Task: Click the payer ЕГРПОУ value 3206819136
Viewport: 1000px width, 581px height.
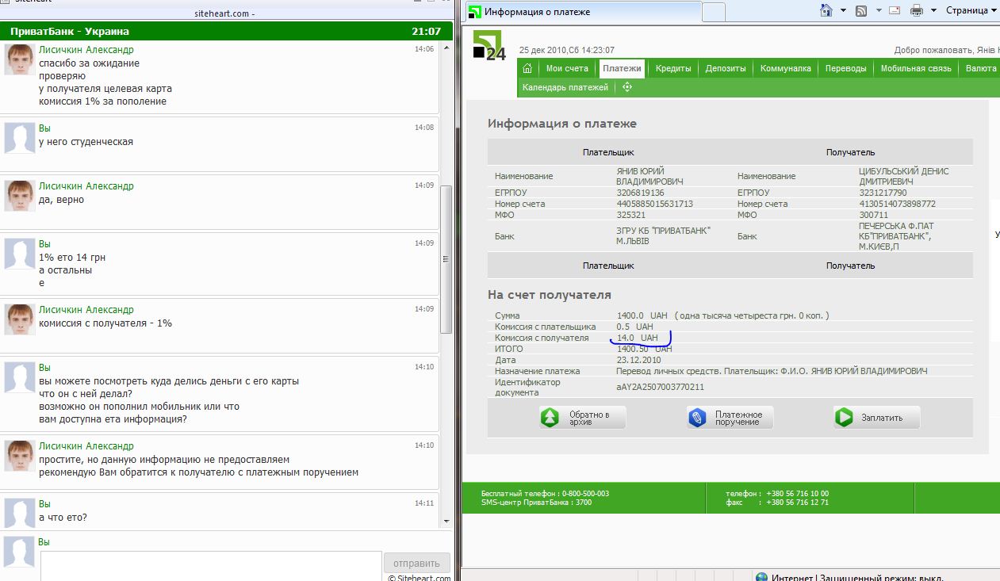Action: (640, 193)
